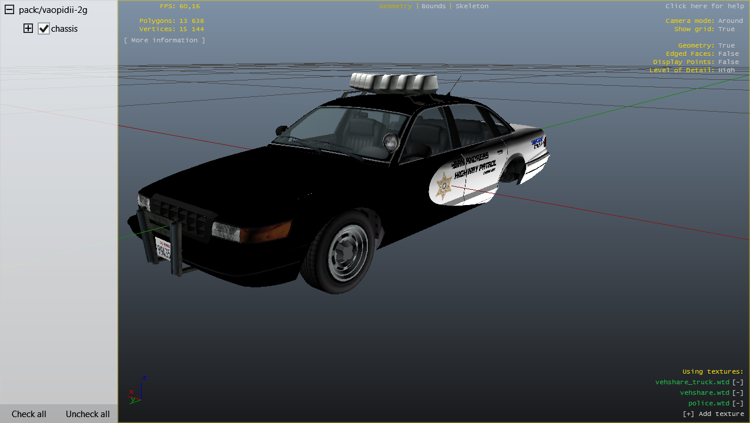Remove police.wtd using its minus icon
750x423 pixels.
coord(738,403)
